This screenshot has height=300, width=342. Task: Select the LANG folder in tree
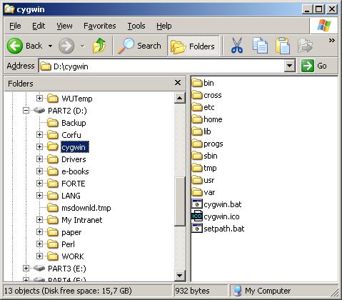64,196
